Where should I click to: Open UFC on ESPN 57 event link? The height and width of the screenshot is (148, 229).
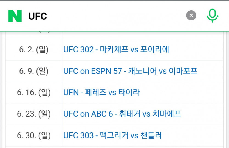pyautogui.click(x=130, y=71)
